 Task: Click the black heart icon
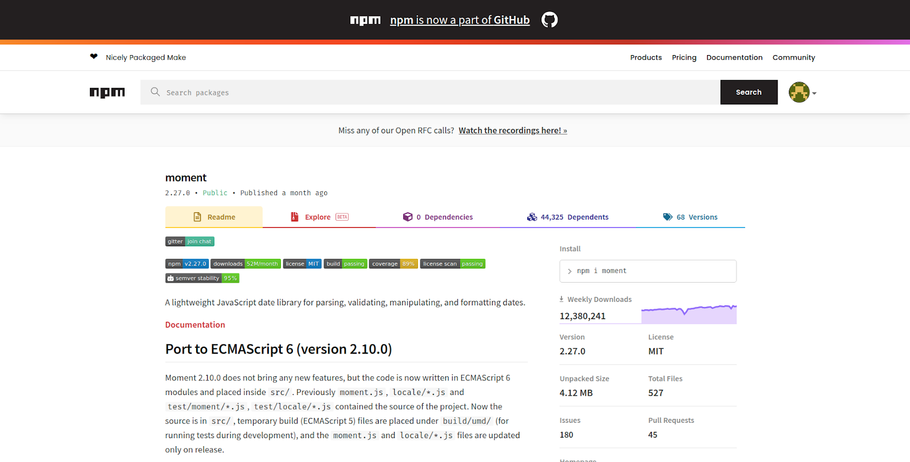click(x=94, y=56)
